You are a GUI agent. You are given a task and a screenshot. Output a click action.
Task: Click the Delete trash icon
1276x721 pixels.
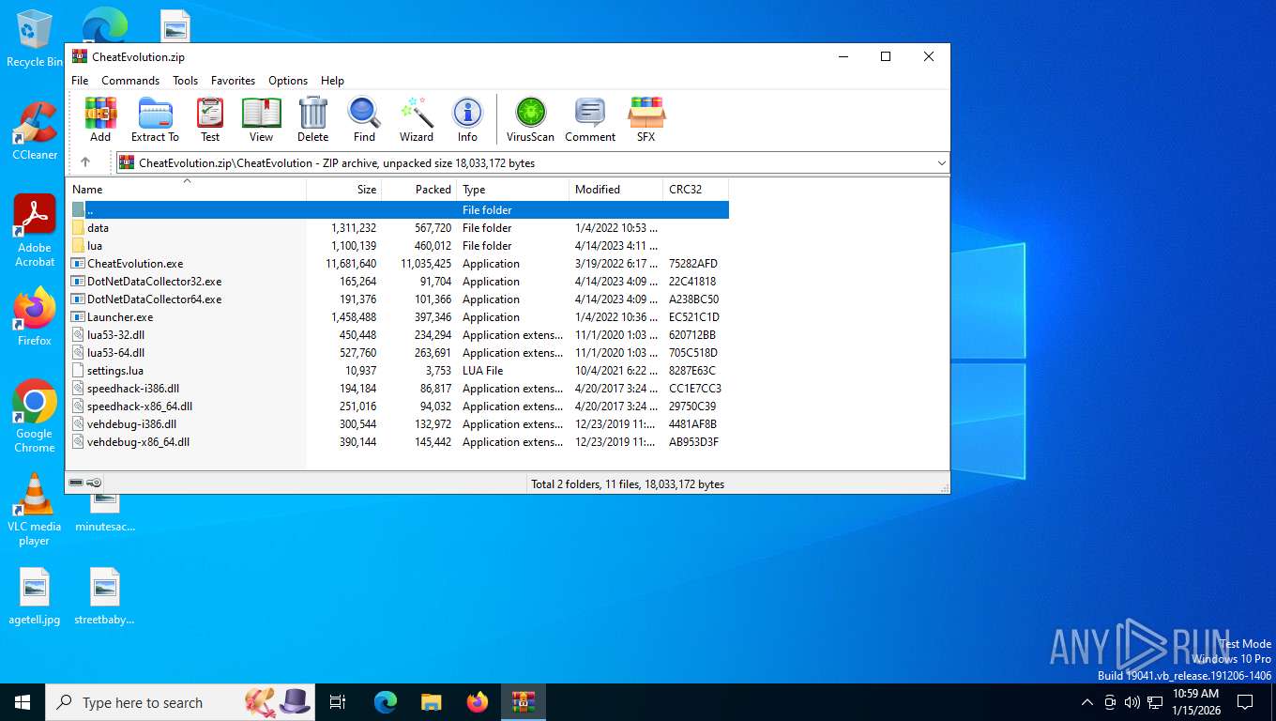313,119
